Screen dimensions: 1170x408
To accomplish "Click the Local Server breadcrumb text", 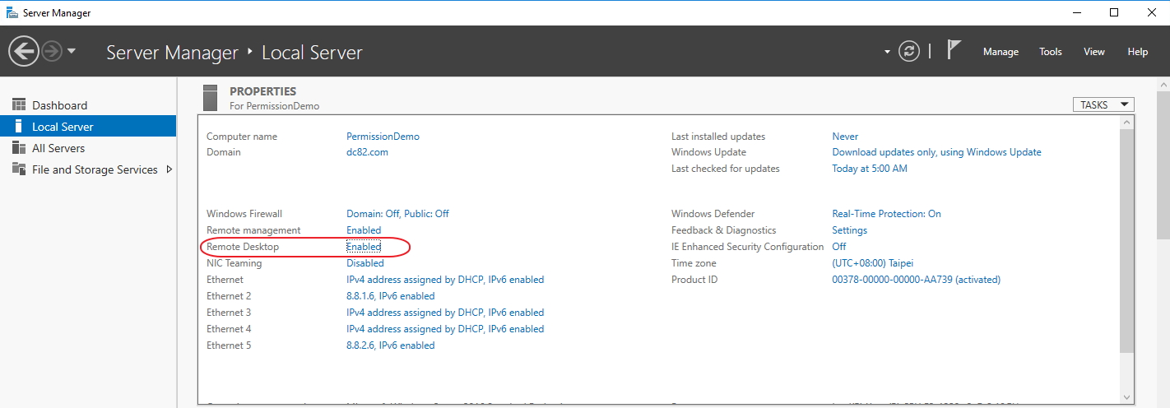I will pos(312,53).
